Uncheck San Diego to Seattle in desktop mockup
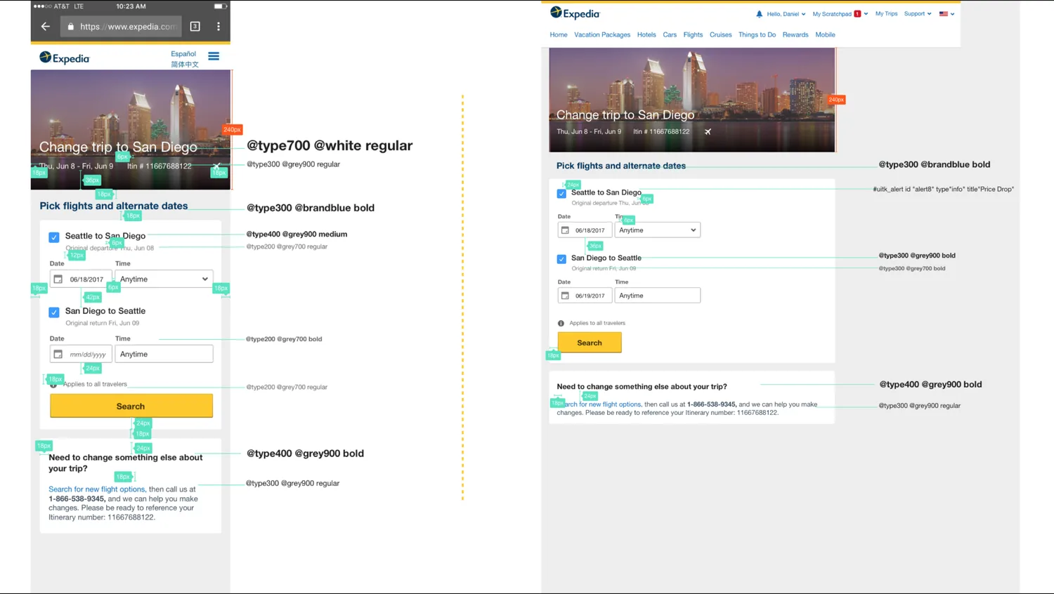The height and width of the screenshot is (594, 1054). pos(561,258)
